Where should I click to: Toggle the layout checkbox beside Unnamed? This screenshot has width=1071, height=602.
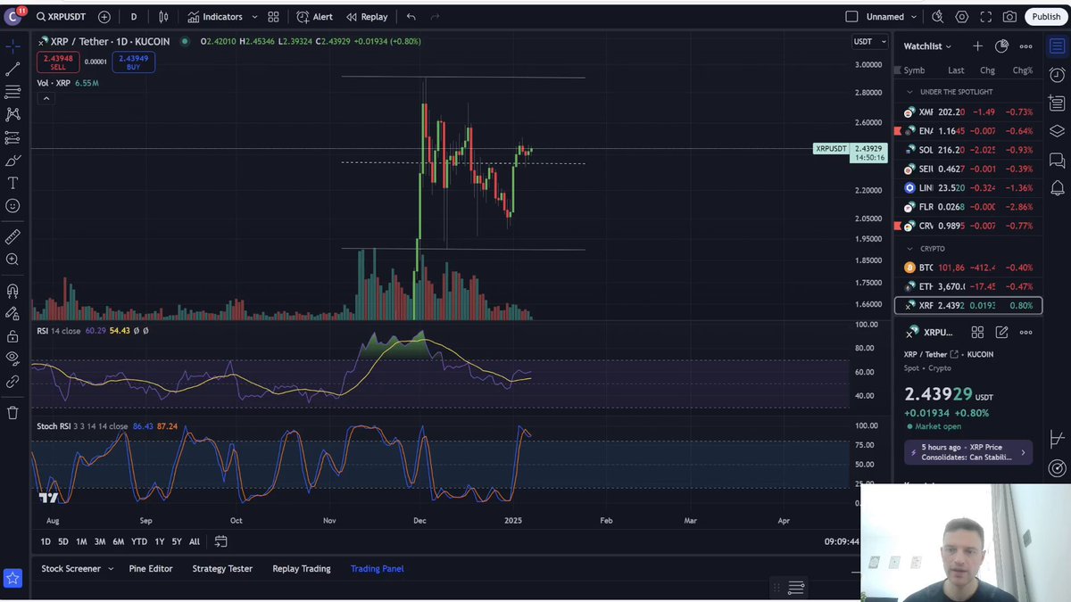[x=851, y=17]
